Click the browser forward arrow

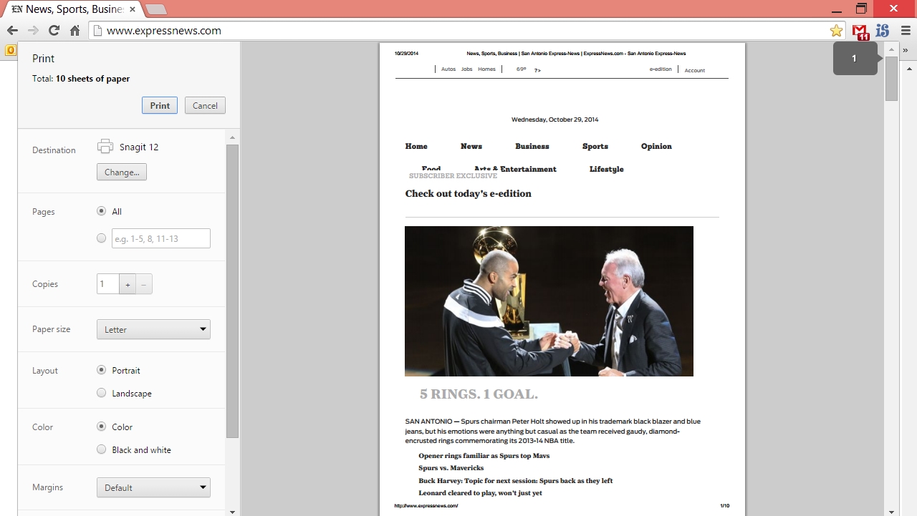[33, 30]
